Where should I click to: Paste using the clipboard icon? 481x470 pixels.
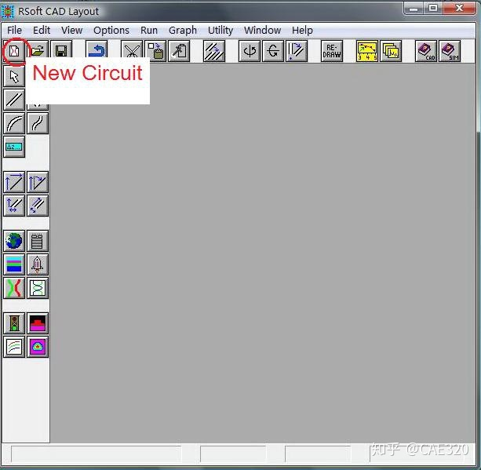click(x=155, y=51)
